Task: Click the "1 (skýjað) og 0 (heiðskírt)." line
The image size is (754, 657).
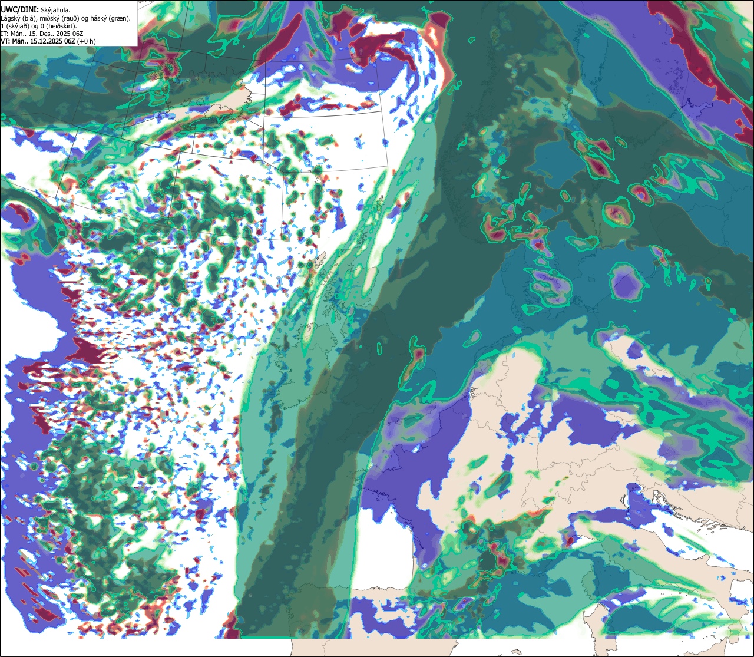Action: point(39,26)
